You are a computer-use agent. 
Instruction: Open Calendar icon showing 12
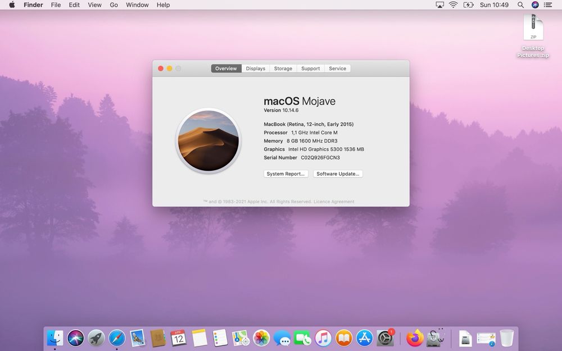pyautogui.click(x=179, y=338)
